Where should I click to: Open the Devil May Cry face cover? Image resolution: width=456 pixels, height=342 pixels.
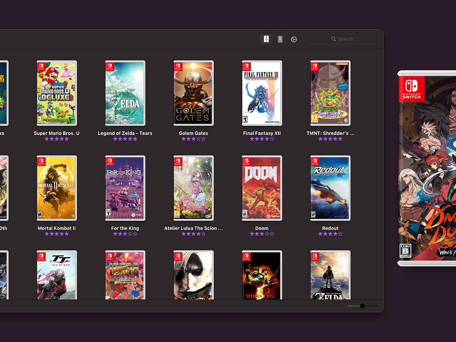tap(193, 275)
